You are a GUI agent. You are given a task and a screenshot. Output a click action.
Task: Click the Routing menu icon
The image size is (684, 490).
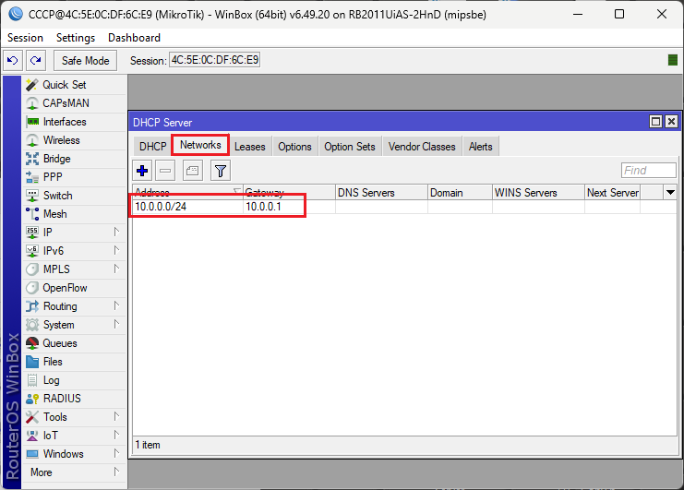[31, 306]
